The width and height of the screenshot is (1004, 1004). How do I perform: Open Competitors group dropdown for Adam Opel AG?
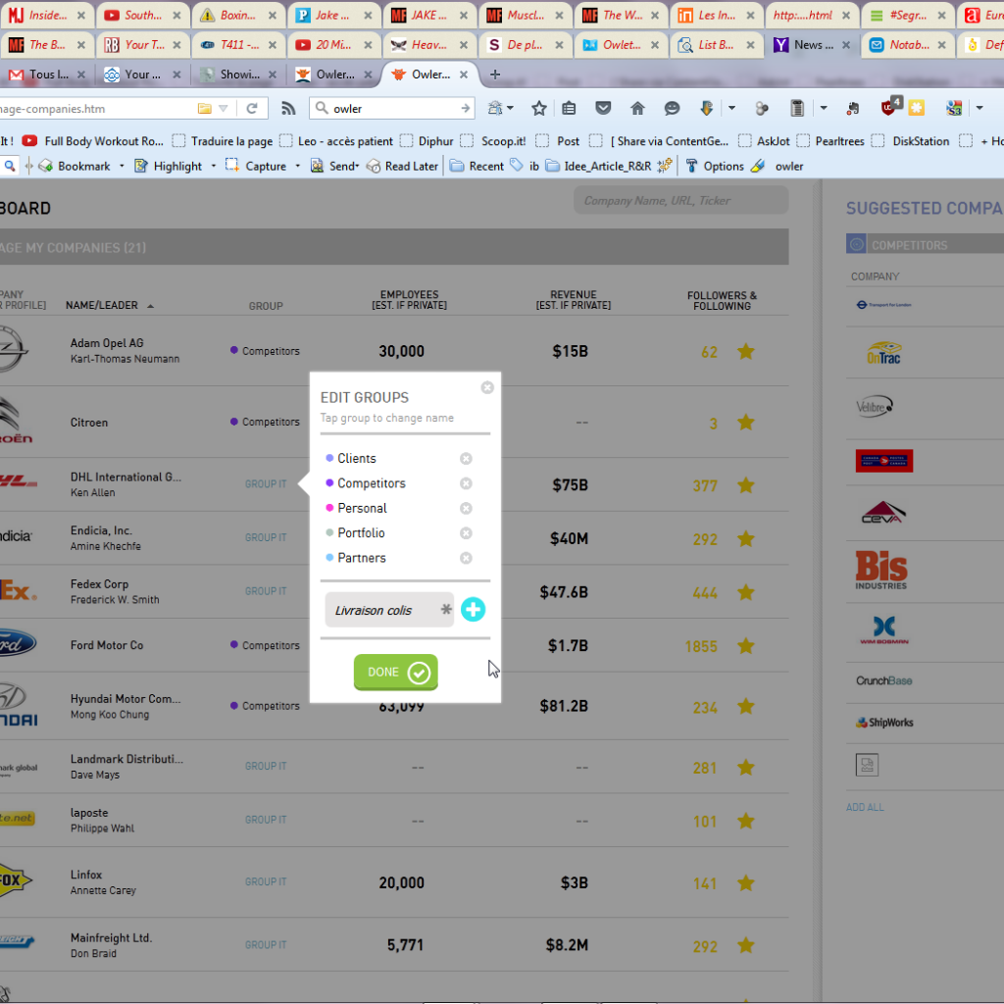click(x=265, y=351)
